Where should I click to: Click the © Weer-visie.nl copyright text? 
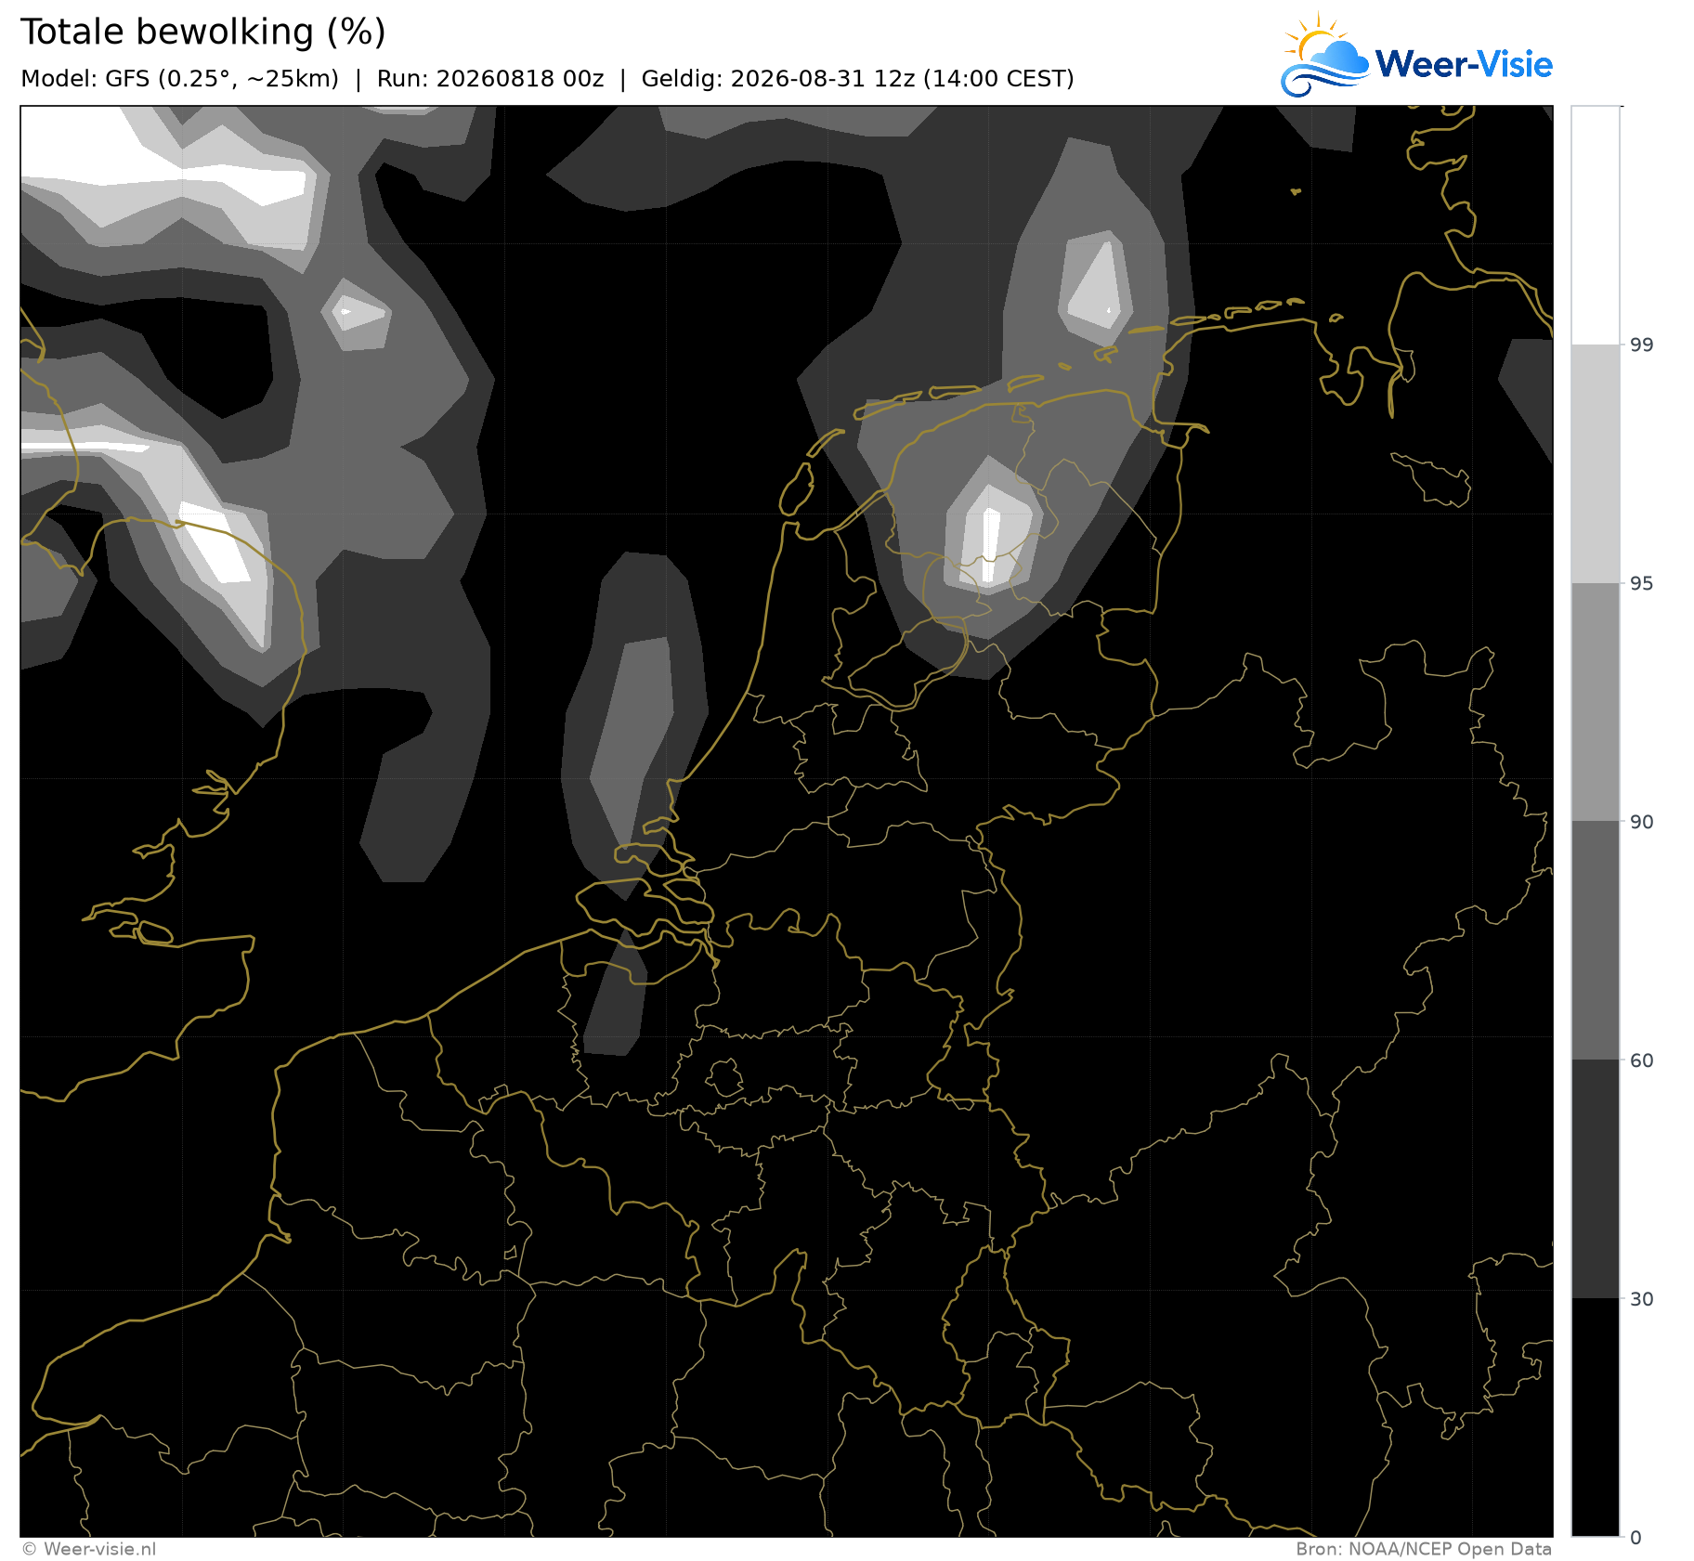click(89, 1549)
